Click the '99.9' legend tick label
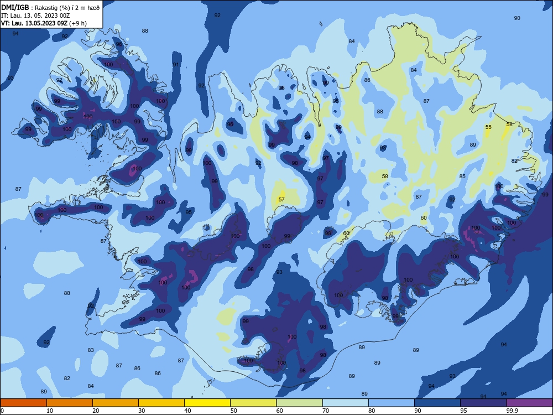This screenshot has width=553, height=415. tap(512, 411)
